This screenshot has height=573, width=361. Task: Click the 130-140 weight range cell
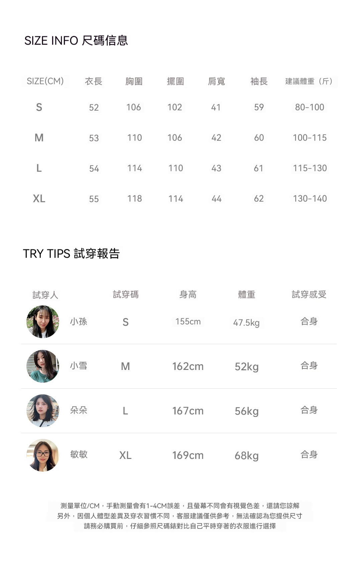click(310, 199)
